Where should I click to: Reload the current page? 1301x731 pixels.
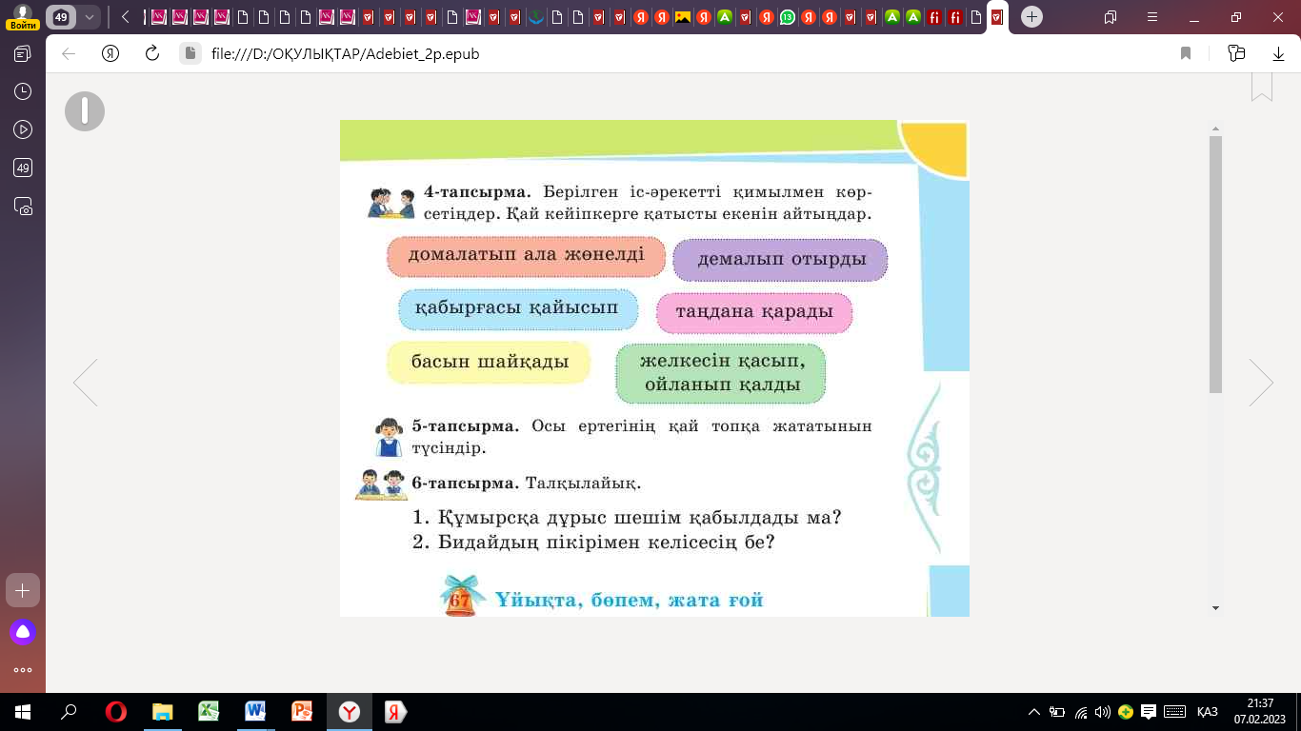coord(151,53)
